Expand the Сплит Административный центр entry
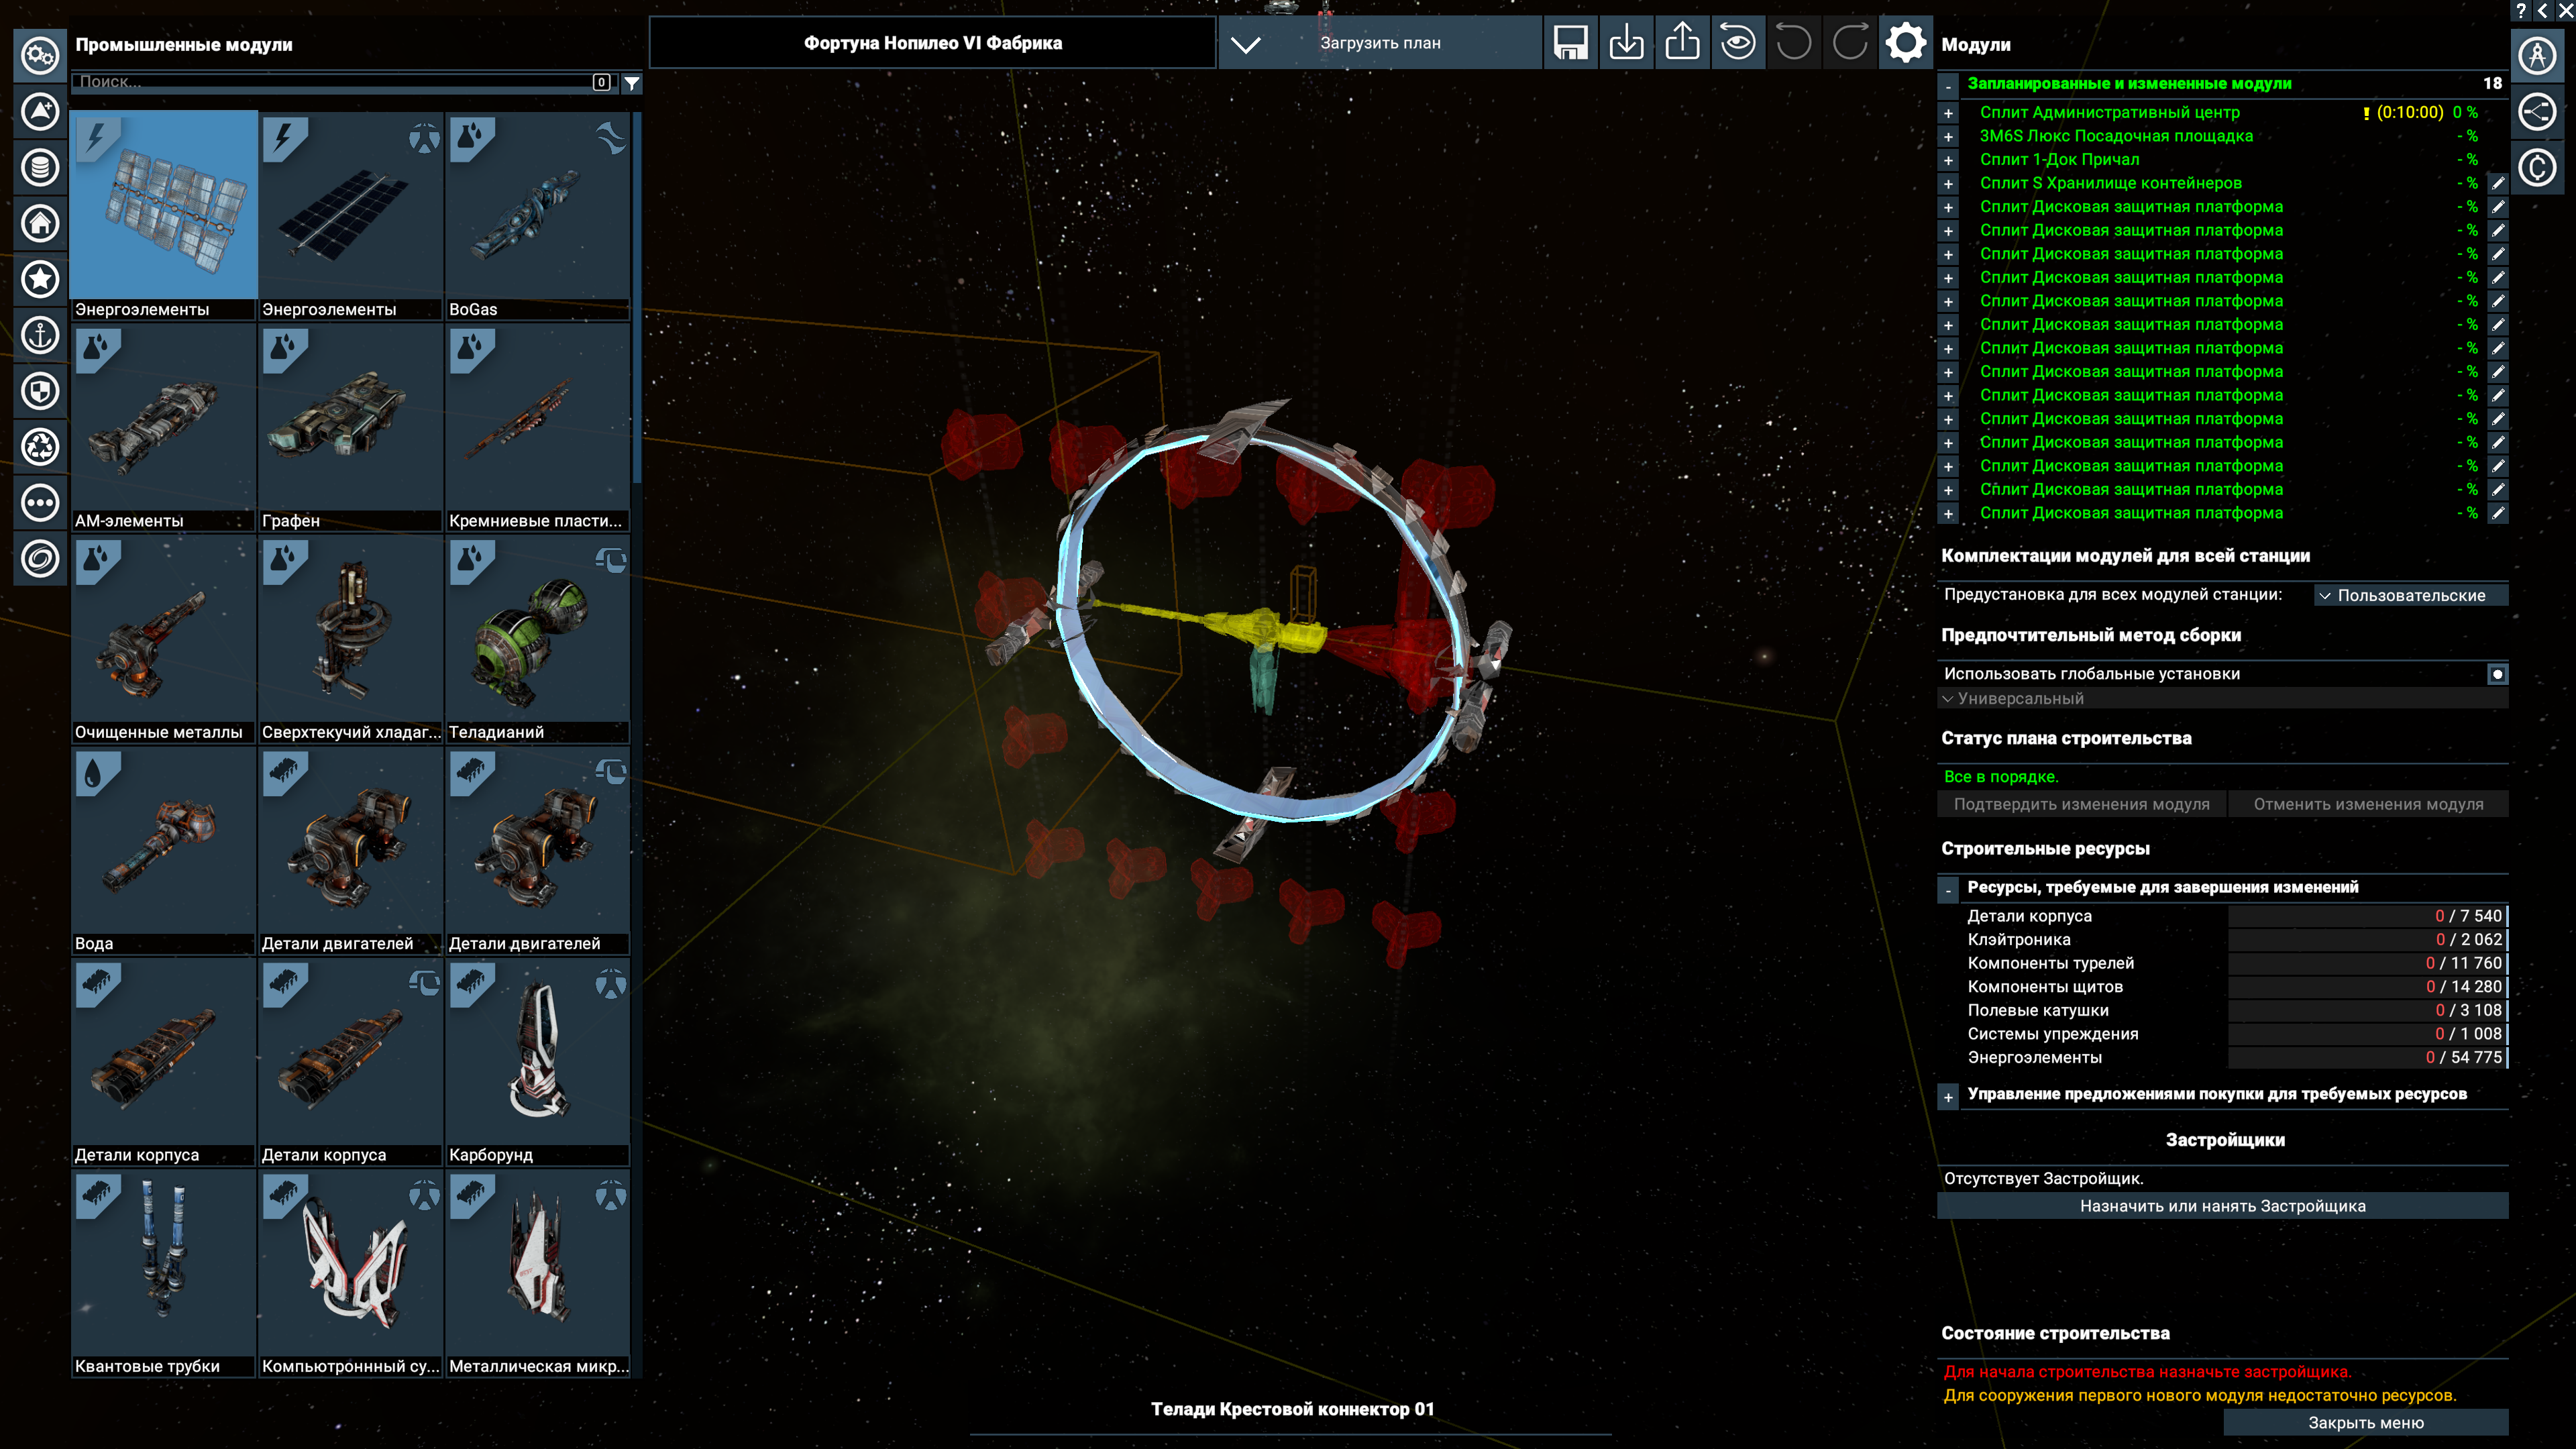This screenshot has width=2576, height=1449. [1948, 113]
